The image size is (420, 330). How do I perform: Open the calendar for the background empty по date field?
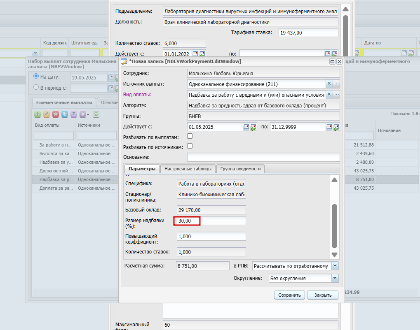[328, 53]
